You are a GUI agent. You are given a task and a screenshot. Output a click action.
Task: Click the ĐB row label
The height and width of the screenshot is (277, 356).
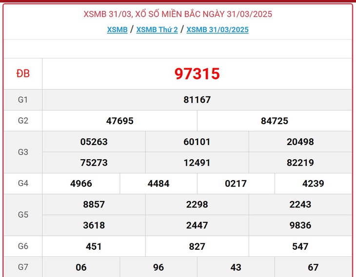coord(23,74)
